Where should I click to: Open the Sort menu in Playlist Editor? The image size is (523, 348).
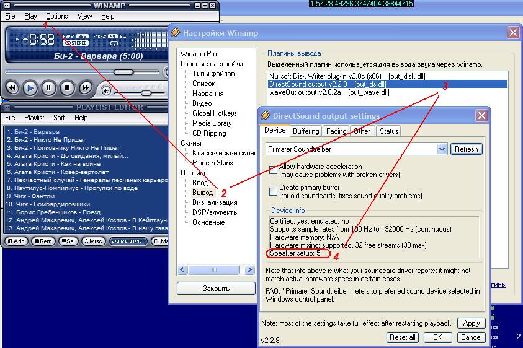[59, 118]
